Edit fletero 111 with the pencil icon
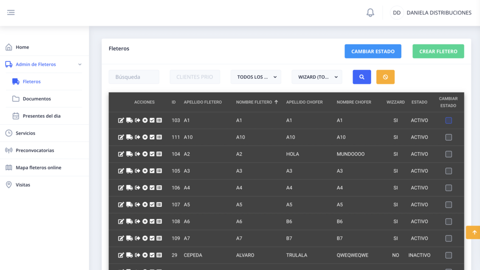This screenshot has width=480, height=270. point(121,137)
